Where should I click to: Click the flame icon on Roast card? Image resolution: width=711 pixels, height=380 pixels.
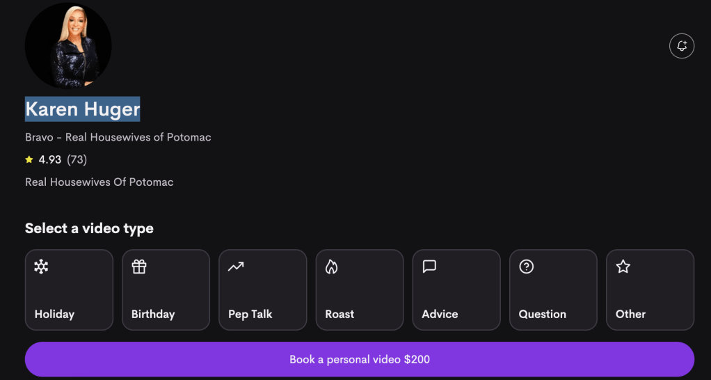point(332,267)
